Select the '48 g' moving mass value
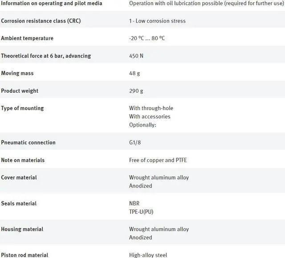 [134, 74]
